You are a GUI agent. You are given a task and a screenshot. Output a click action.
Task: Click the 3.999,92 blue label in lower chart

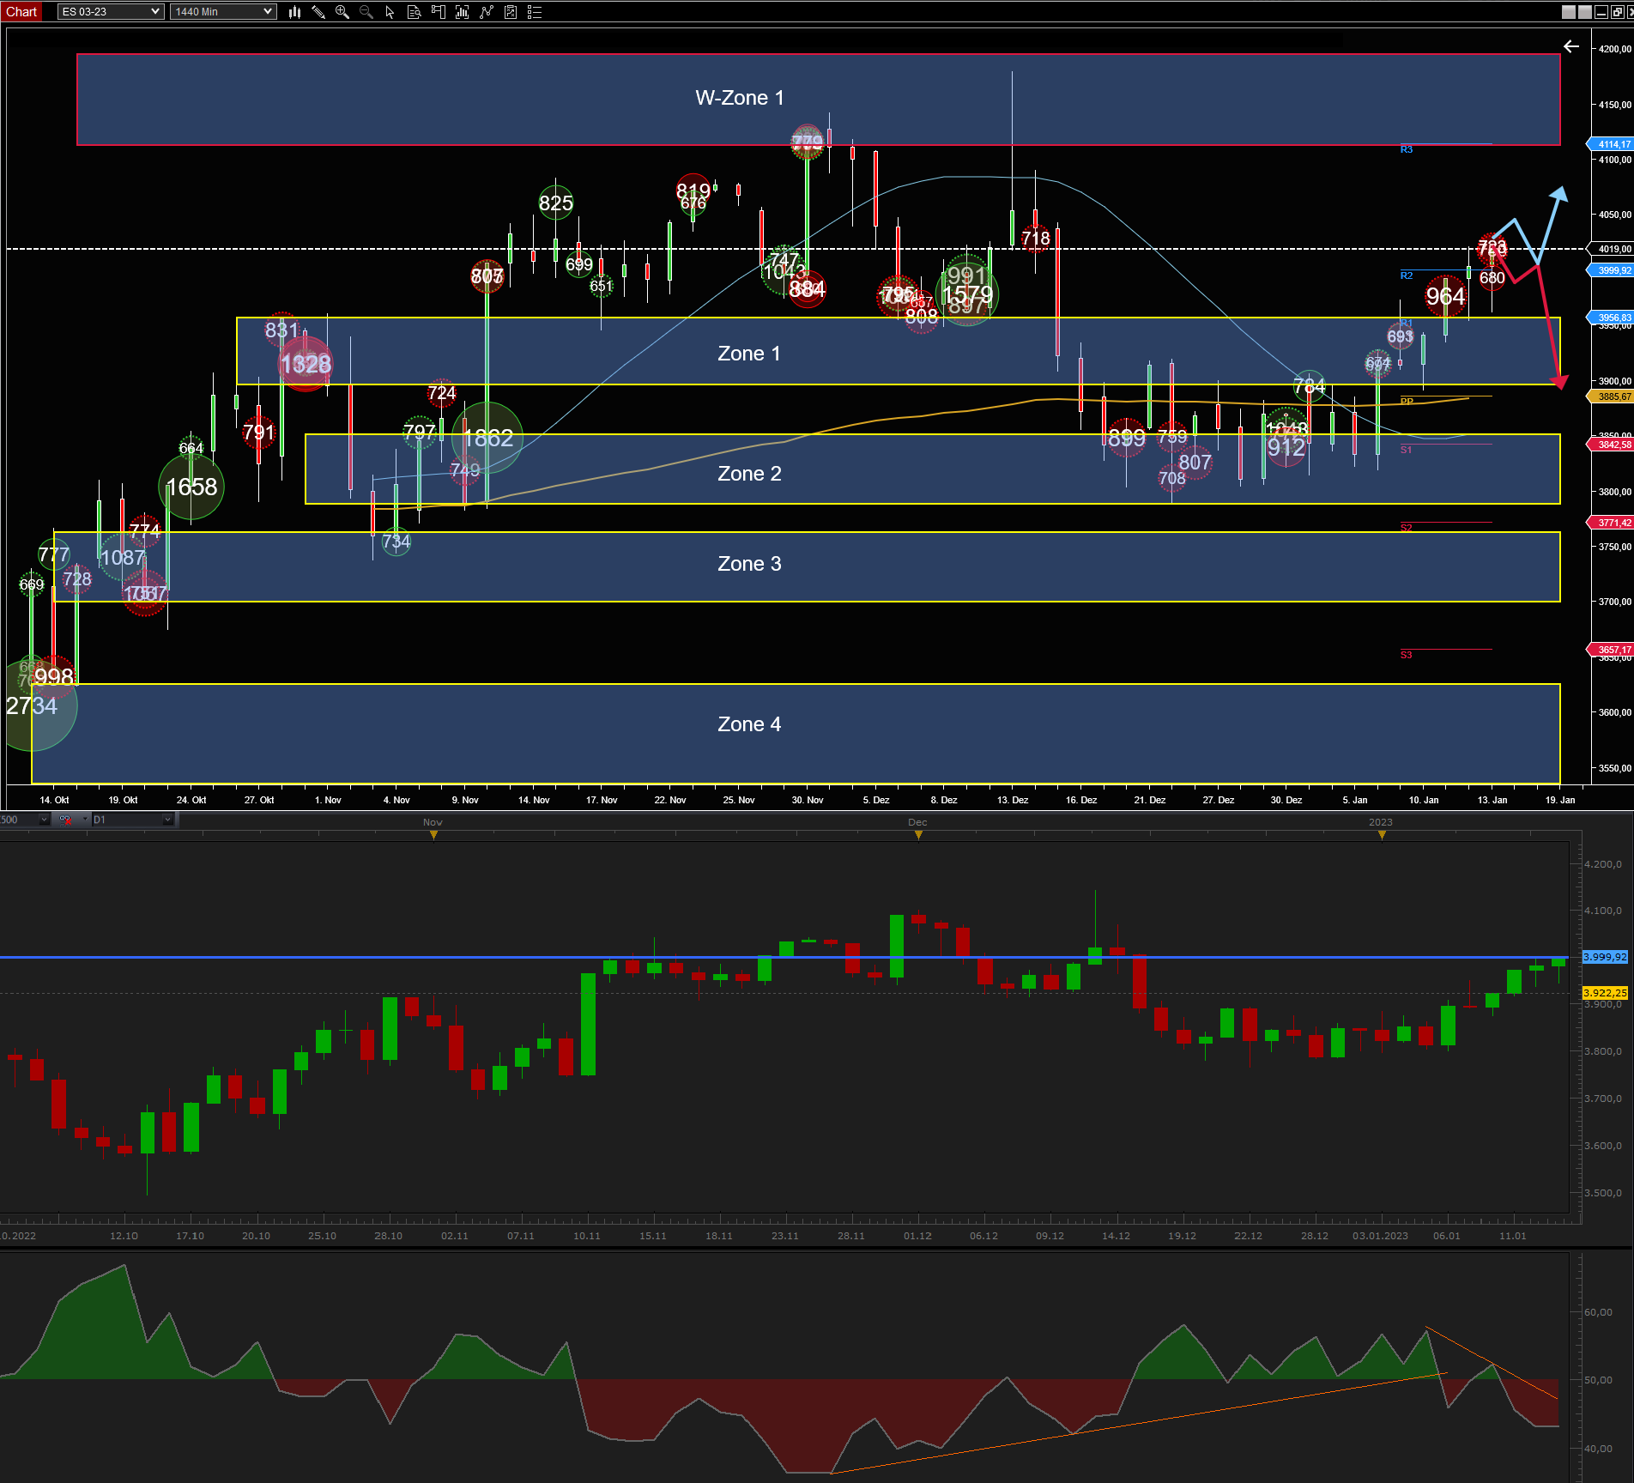[1605, 957]
